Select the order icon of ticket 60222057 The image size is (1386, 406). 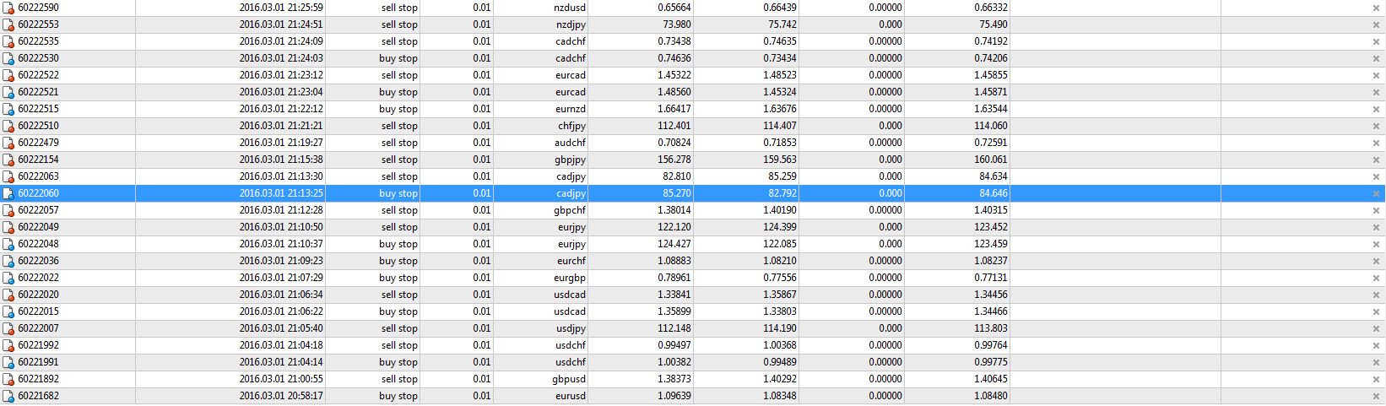pyautogui.click(x=8, y=210)
